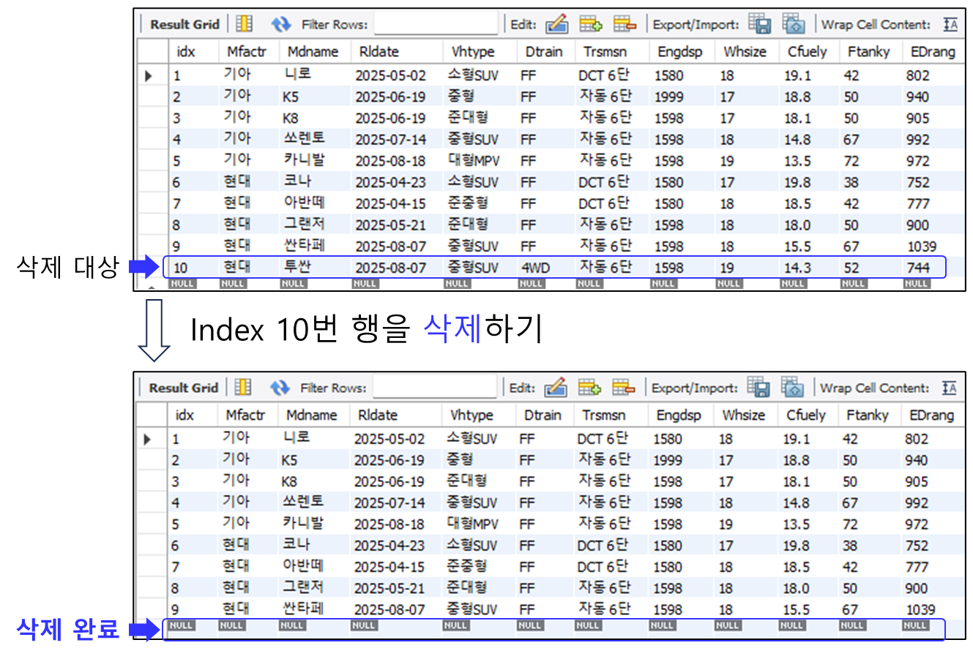973x659 pixels.
Task: Toggle grid layout icon in 삭제 완료 grid
Action: pyautogui.click(x=243, y=388)
